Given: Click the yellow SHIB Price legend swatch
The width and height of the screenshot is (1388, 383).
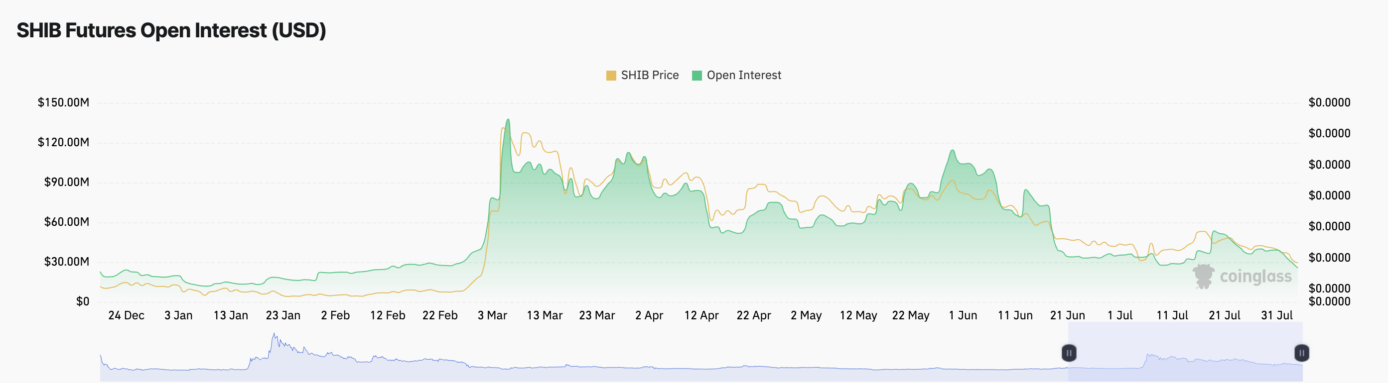Looking at the screenshot, I should pyautogui.click(x=611, y=75).
